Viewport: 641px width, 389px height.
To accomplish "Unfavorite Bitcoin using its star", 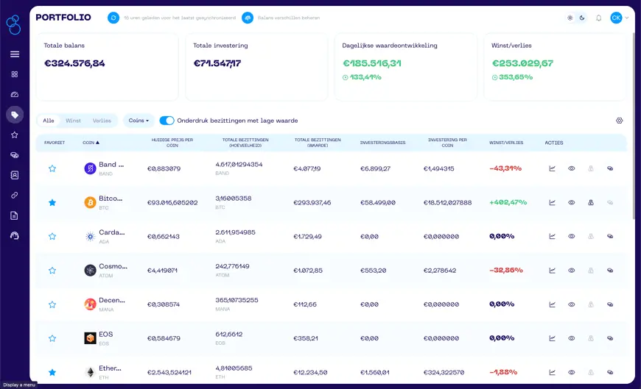I will (x=52, y=202).
